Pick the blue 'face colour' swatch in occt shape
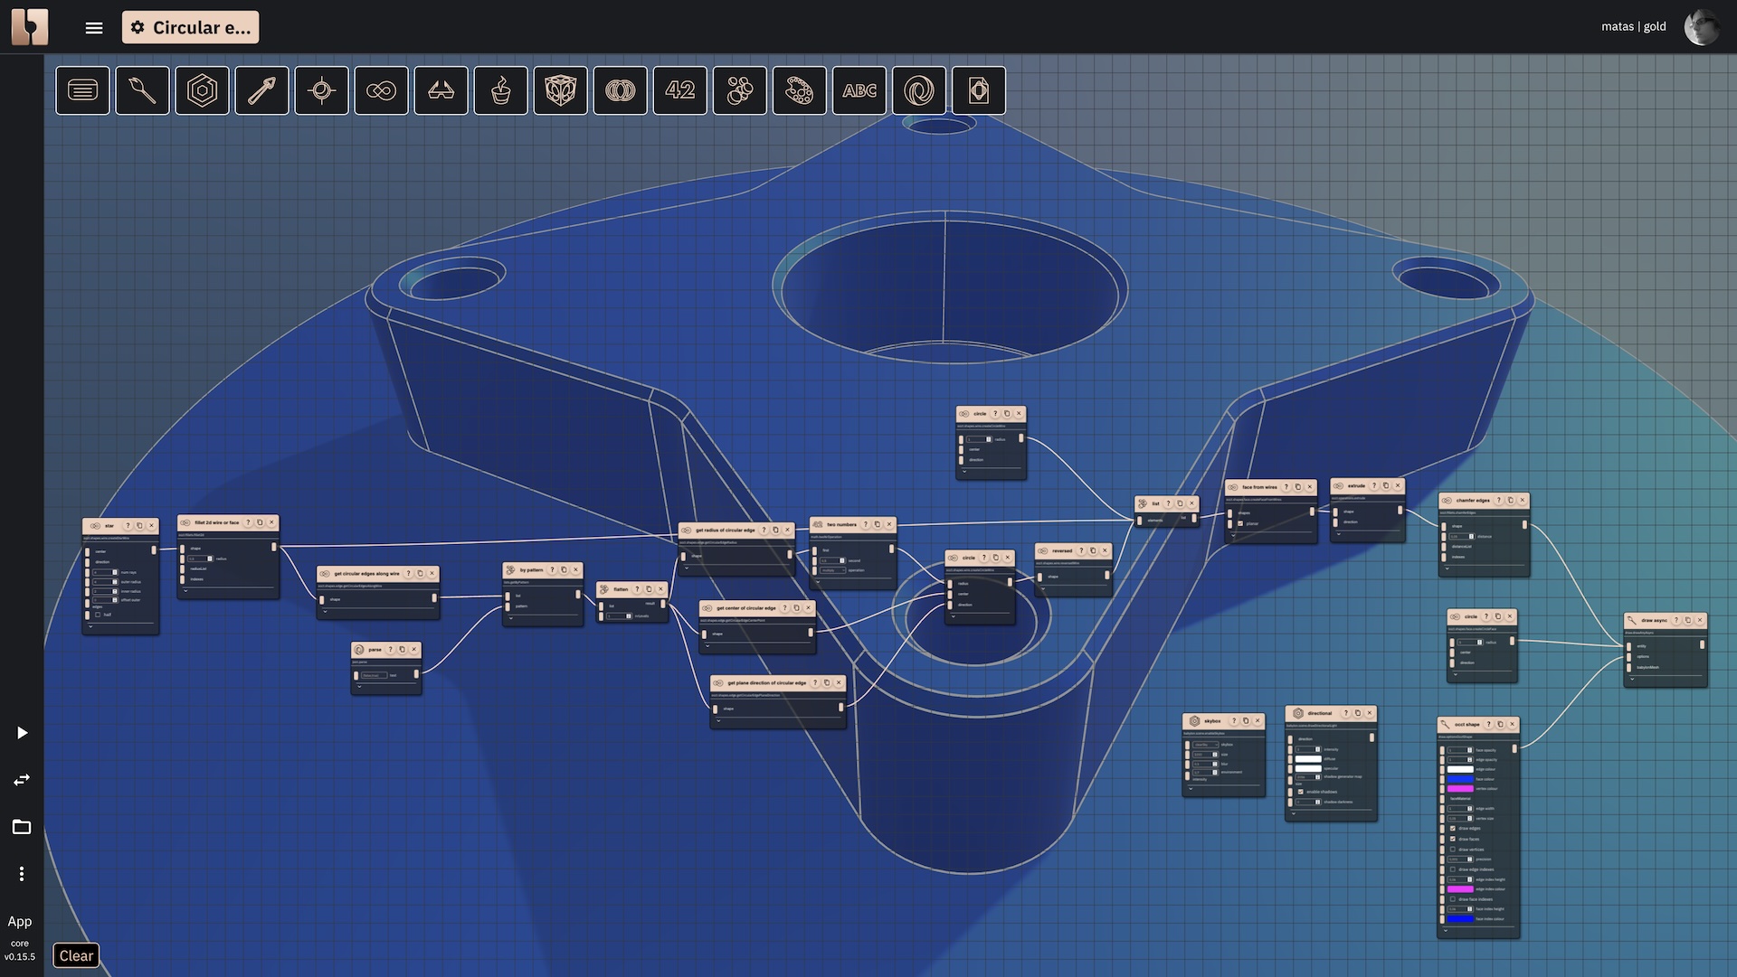Image resolution: width=1737 pixels, height=977 pixels. pyautogui.click(x=1460, y=779)
